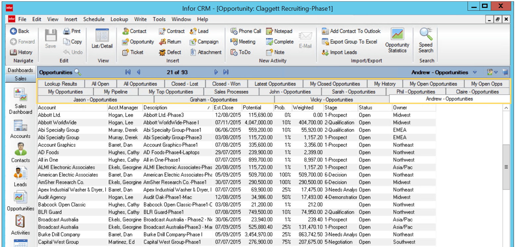Viewport: 516px width, 247px height.
Task: Click the Opportunities lookup magnifier icon
Action: click(77, 72)
